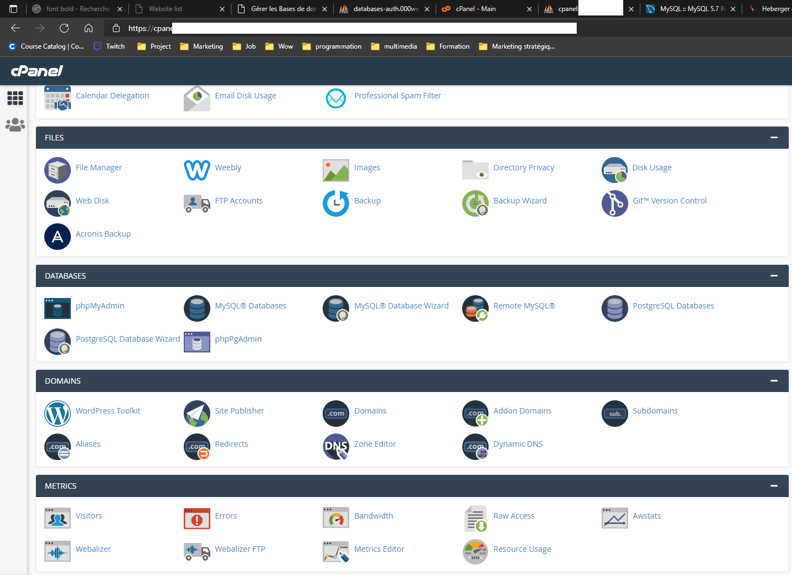Click the PostgreSQL Databases icon
The width and height of the screenshot is (792, 575).
pos(614,309)
